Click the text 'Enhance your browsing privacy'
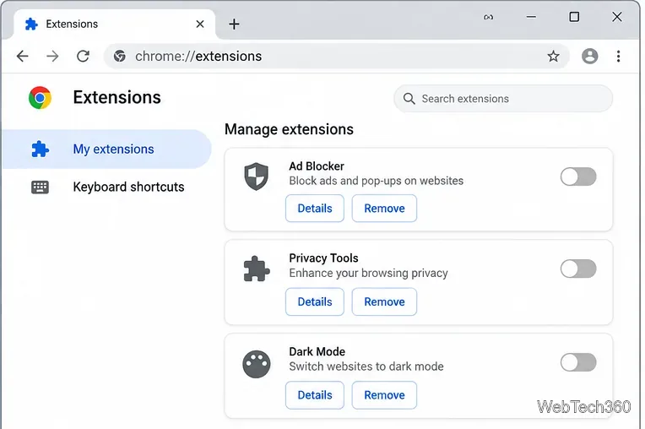 [x=368, y=273]
